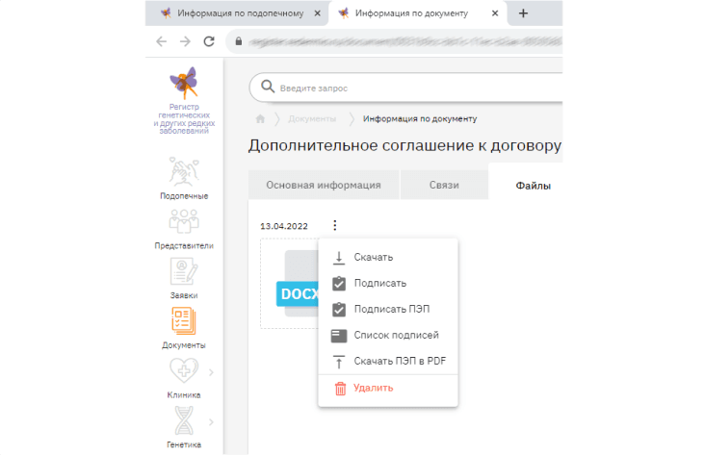
Task: Open the Подопечные sidebar section
Action: (184, 178)
